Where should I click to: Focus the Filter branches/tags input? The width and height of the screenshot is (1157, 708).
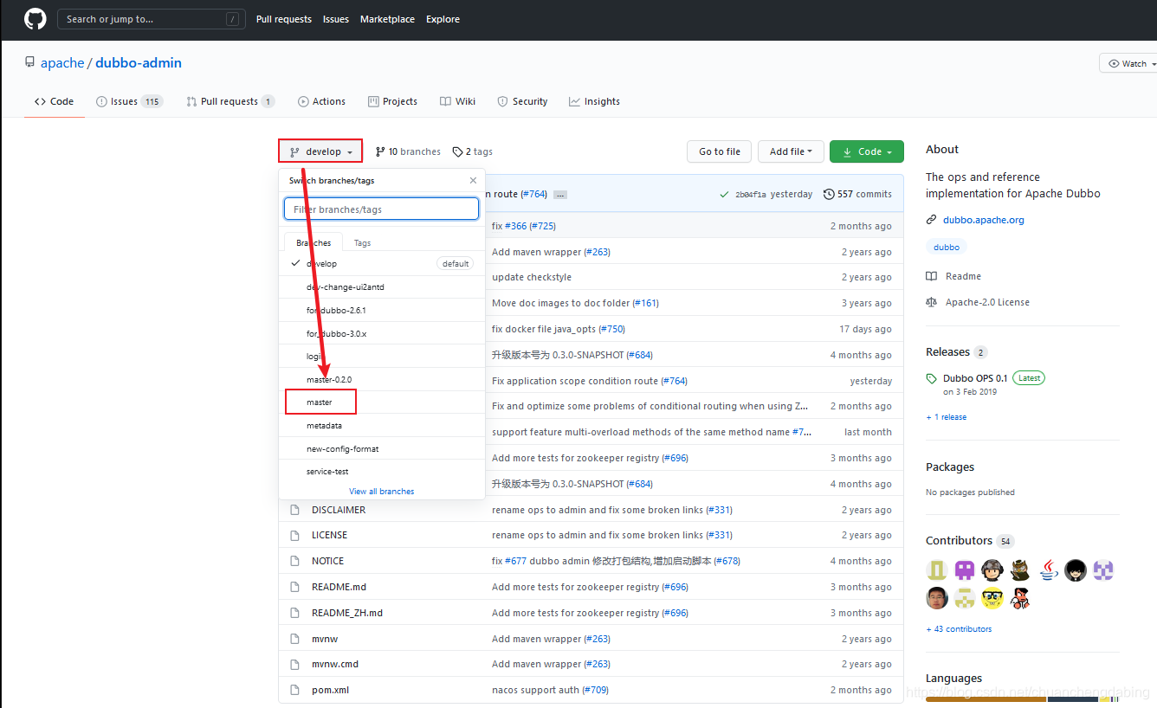tap(381, 209)
